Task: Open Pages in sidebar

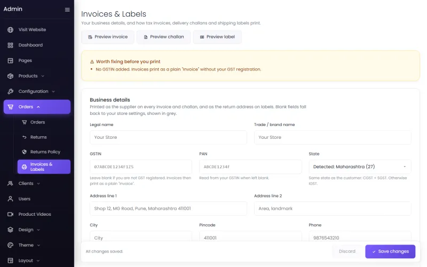Action: [x=37, y=60]
